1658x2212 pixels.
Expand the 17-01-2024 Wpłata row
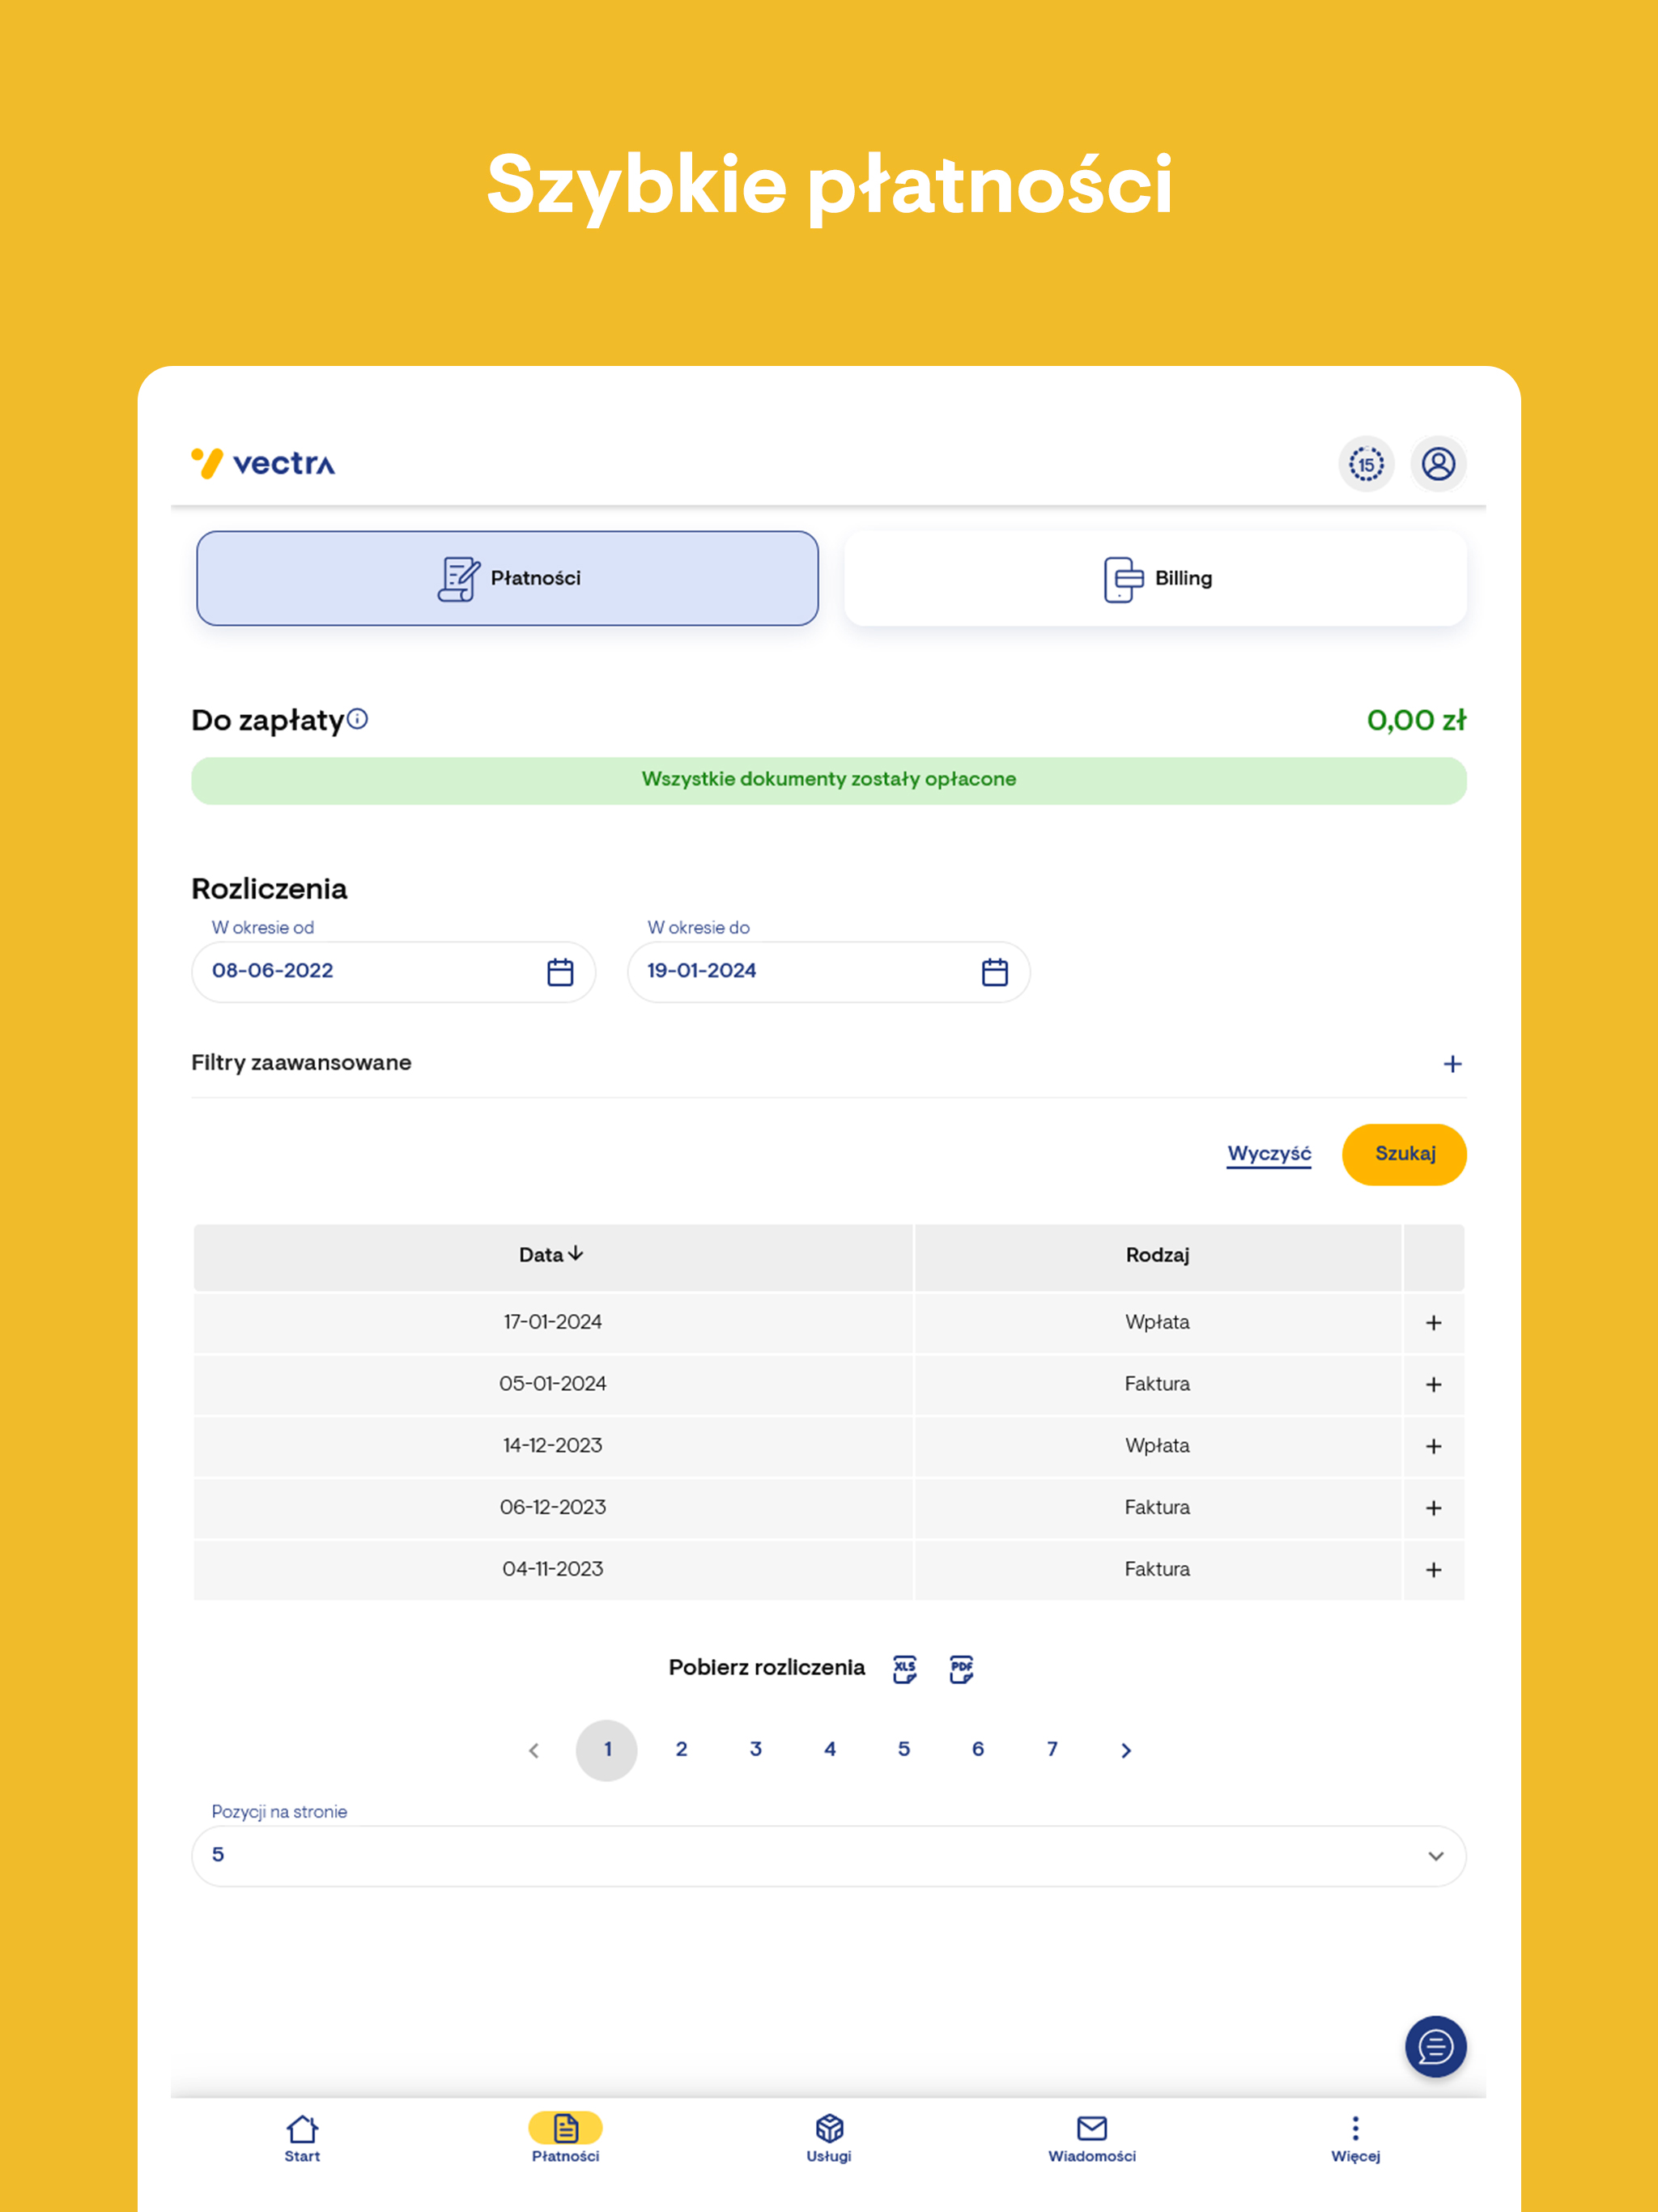tap(1433, 1323)
